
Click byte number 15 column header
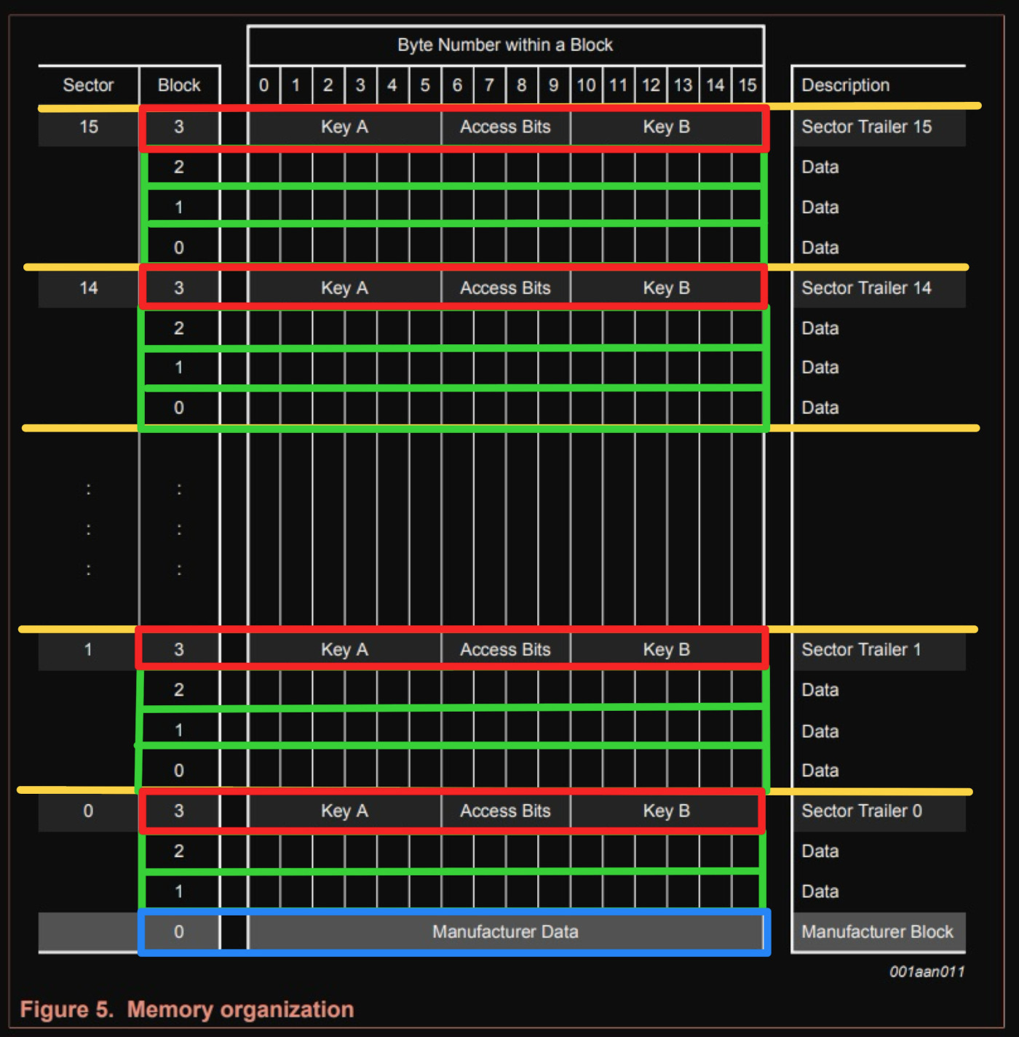click(x=748, y=85)
